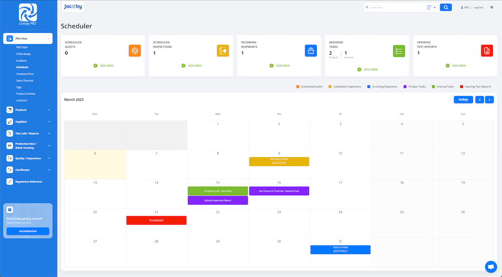Click the Comply PRO logo

[x=28, y=14]
